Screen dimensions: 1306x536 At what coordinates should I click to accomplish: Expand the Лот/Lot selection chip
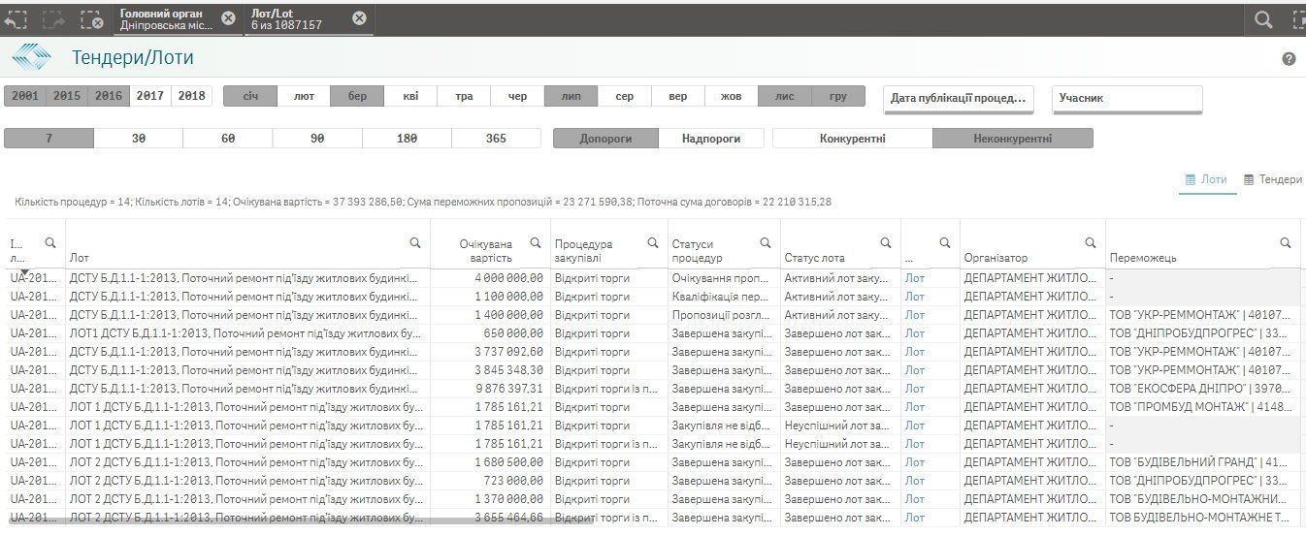(296, 18)
